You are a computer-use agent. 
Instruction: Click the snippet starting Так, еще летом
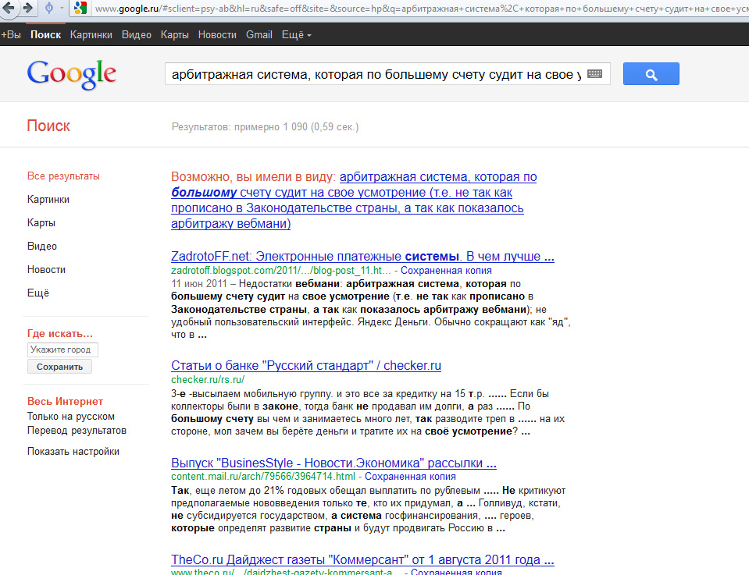point(369,509)
